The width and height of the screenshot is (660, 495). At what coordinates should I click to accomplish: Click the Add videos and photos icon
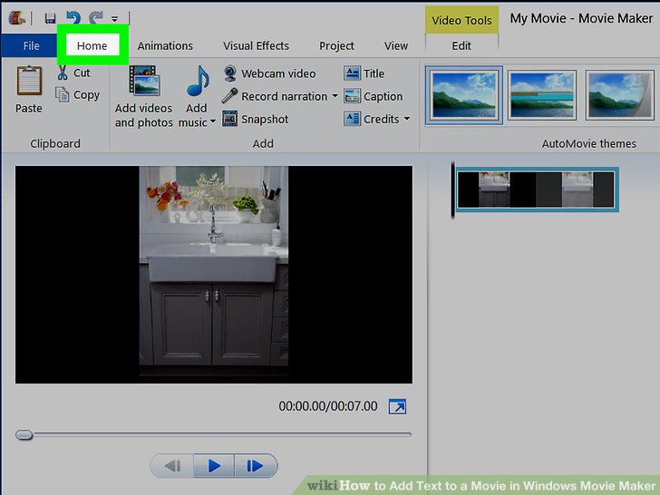pos(144,81)
